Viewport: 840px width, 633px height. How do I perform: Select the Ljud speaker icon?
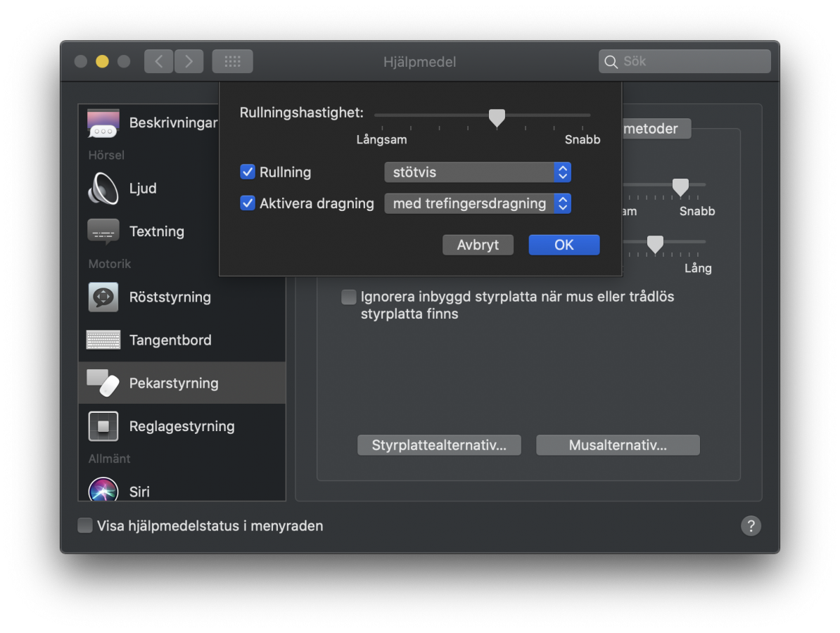(103, 188)
